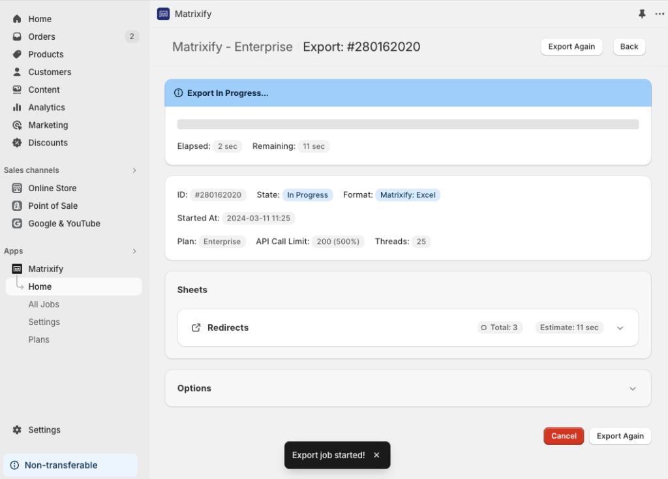668x479 pixels.
Task: Dismiss the Export job started toast
Action: pos(376,455)
